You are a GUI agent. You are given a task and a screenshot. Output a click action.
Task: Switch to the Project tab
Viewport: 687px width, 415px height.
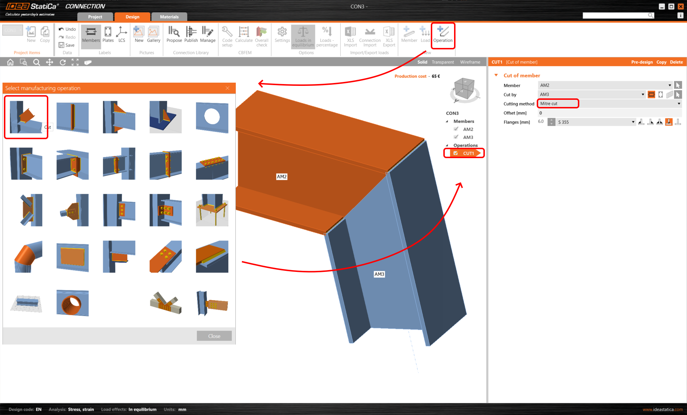tap(95, 17)
